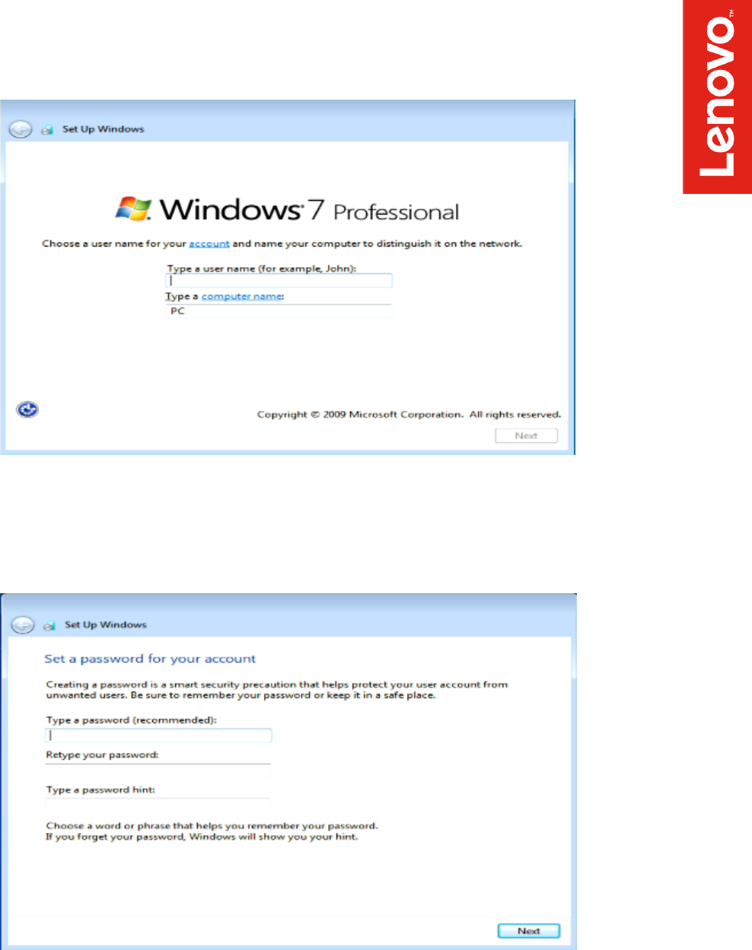
Task: Click the red Lenovo logo
Action: click(x=717, y=97)
